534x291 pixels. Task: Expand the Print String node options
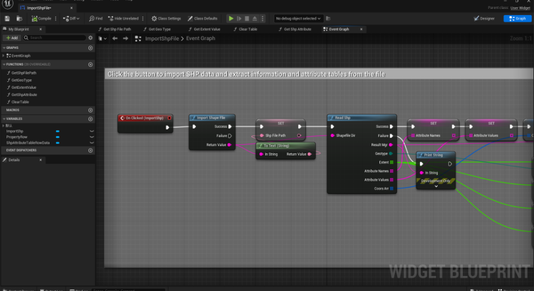[436, 186]
